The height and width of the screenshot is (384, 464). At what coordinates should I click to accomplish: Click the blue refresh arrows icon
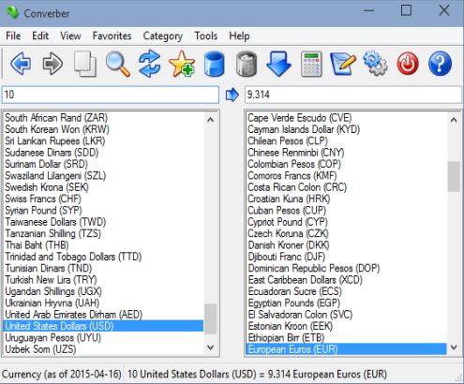pos(150,64)
